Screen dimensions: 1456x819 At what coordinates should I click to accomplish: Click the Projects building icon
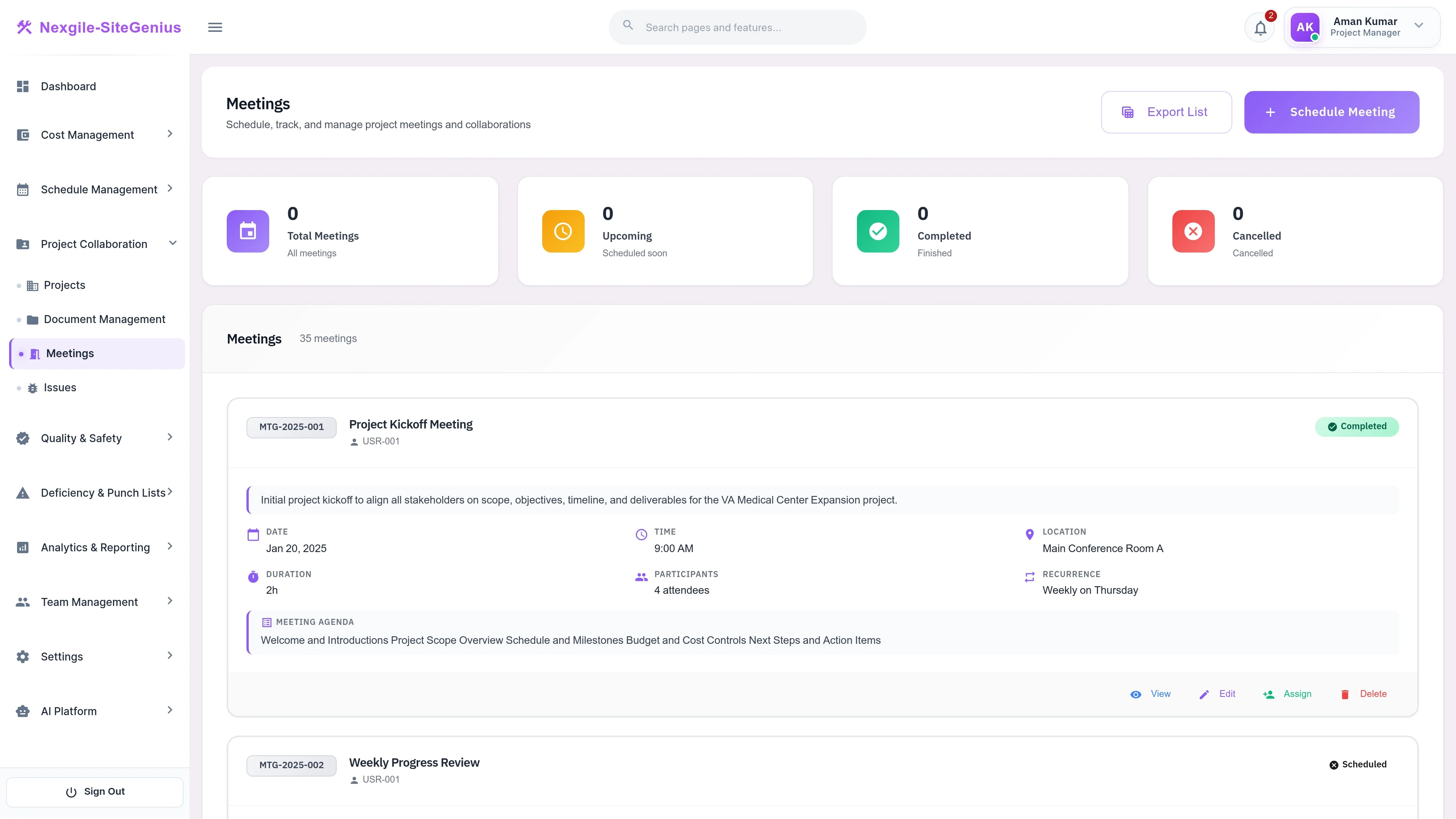tap(32, 285)
